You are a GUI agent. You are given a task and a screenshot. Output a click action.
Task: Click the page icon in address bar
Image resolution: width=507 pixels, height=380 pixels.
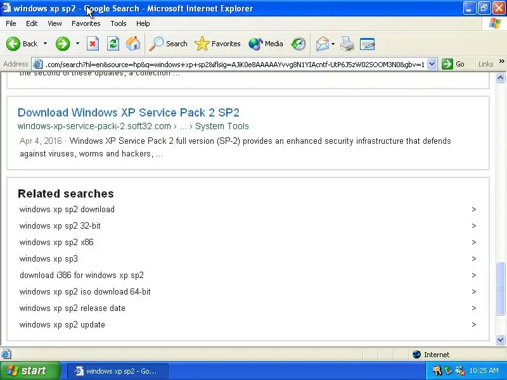pyautogui.click(x=38, y=64)
